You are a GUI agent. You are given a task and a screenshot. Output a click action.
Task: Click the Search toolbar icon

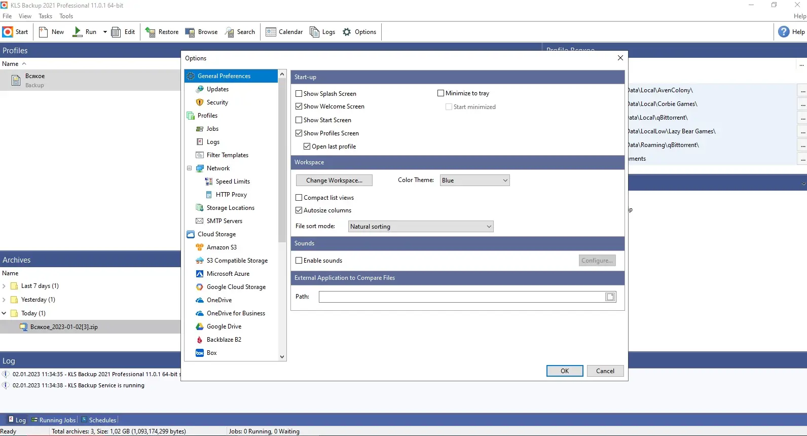pyautogui.click(x=230, y=32)
